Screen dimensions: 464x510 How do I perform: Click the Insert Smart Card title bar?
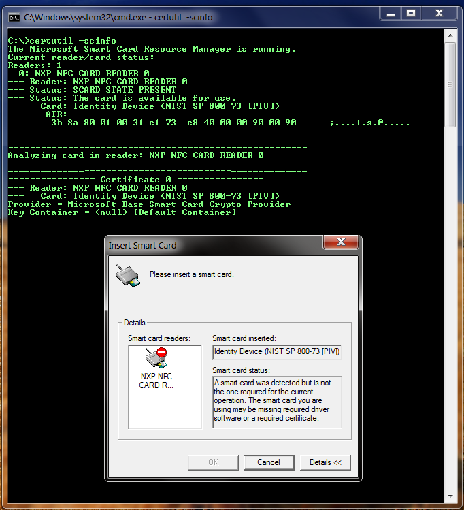click(x=211, y=244)
